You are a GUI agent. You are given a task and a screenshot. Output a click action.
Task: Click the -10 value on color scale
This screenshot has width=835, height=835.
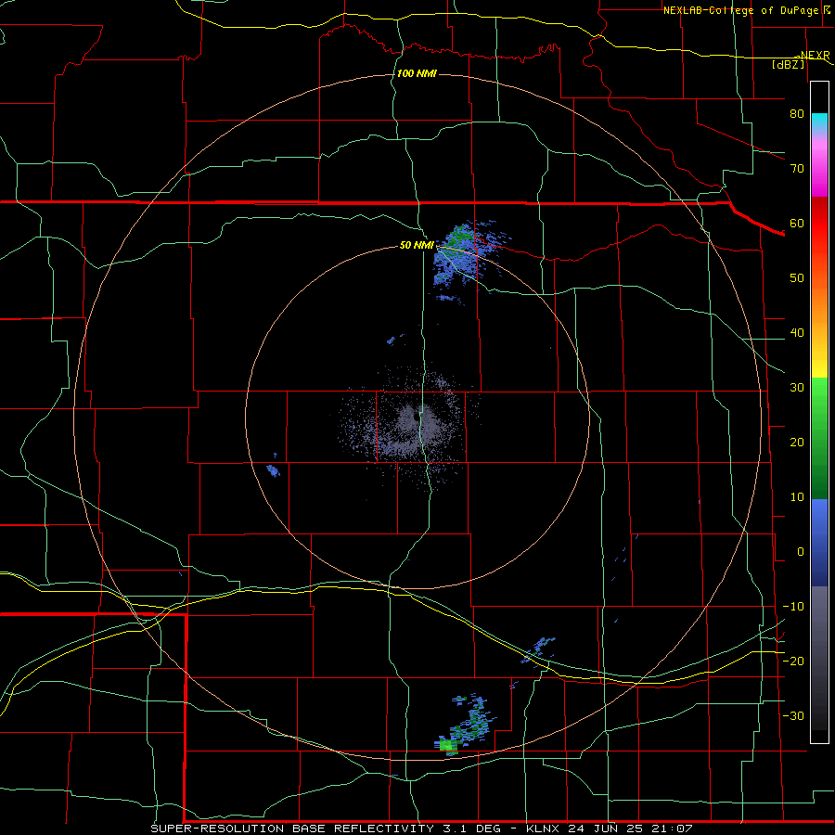click(x=793, y=607)
